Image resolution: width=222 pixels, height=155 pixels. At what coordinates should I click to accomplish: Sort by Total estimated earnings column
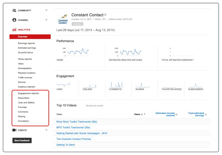pos(196,114)
